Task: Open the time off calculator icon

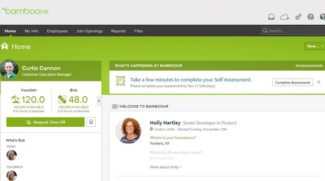Action: pos(91,122)
